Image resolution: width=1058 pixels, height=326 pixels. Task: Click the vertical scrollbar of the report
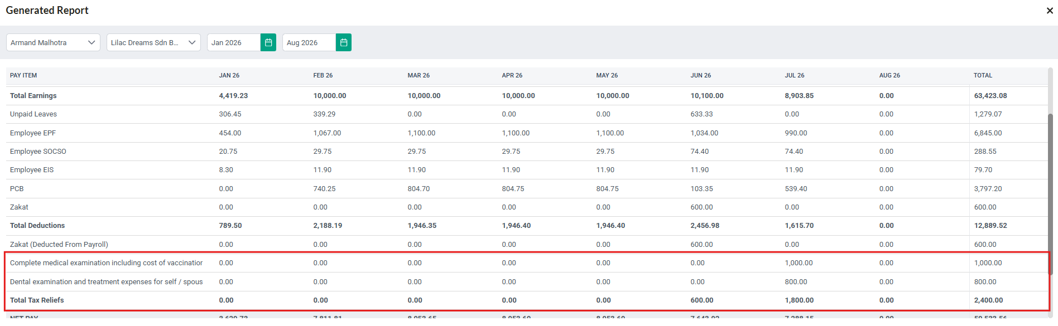(x=1050, y=194)
